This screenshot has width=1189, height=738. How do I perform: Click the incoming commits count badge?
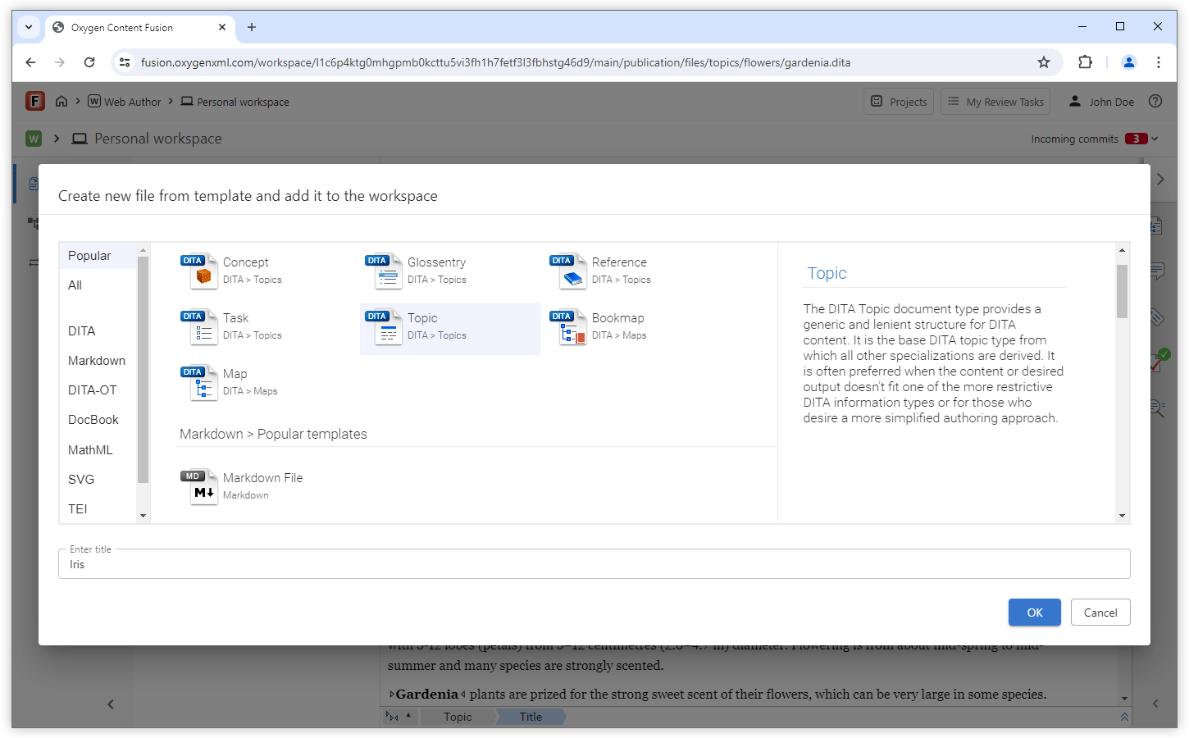(x=1136, y=139)
